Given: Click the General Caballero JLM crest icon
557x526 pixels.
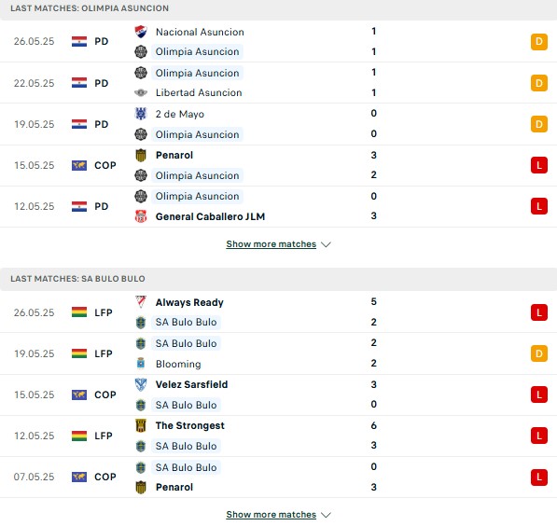Looking at the screenshot, I should click(x=141, y=216).
